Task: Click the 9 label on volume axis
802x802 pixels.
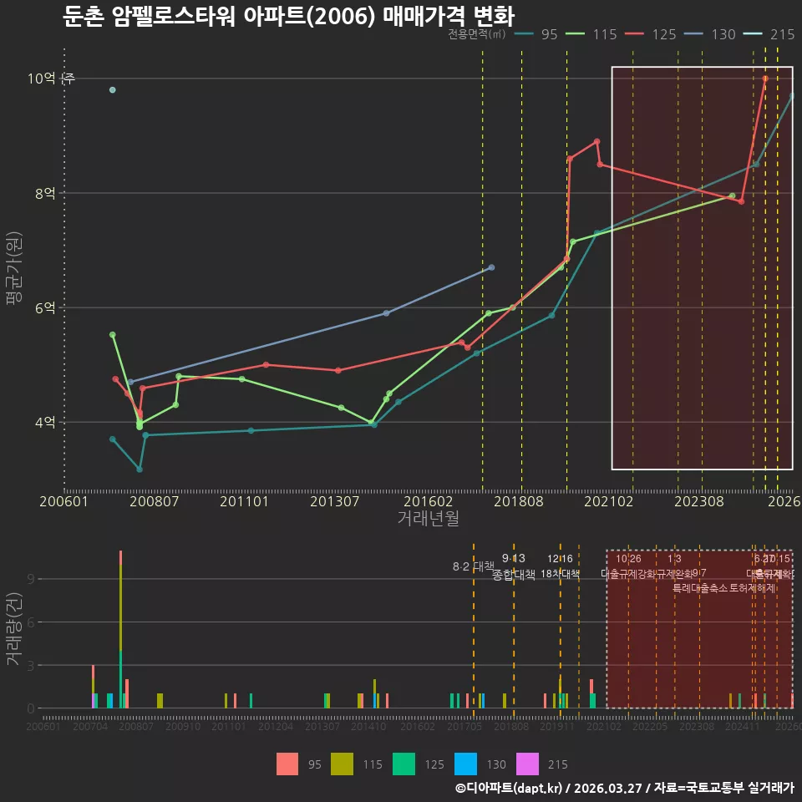Action: coord(31,579)
